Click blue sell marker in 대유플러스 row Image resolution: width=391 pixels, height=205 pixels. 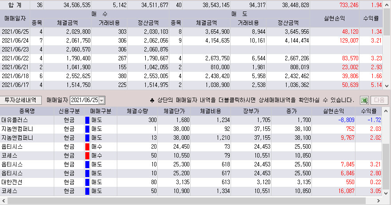pyautogui.click(x=87, y=120)
